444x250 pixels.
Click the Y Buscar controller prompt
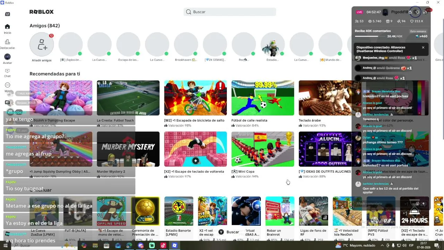click(x=229, y=232)
